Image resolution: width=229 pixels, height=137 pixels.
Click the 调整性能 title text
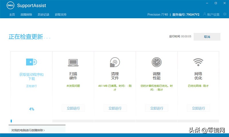point(157,76)
